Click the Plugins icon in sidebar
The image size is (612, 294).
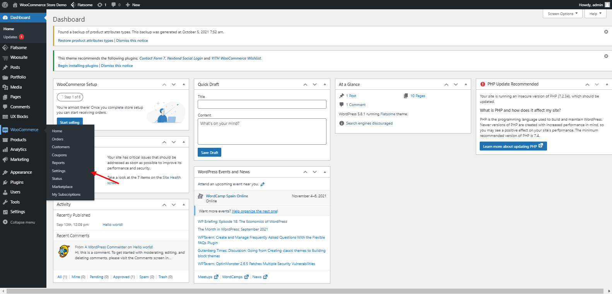pos(5,182)
